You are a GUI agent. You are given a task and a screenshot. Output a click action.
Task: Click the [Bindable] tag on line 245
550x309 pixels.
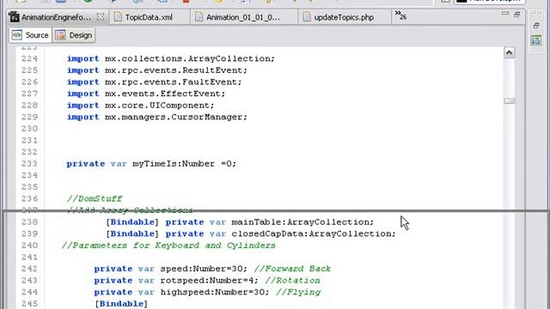click(x=121, y=303)
